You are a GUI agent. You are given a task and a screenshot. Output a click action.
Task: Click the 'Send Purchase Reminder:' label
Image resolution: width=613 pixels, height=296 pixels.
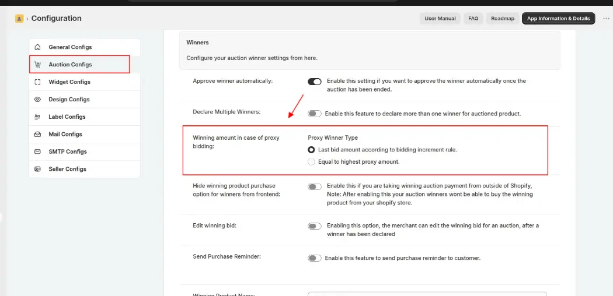(227, 256)
